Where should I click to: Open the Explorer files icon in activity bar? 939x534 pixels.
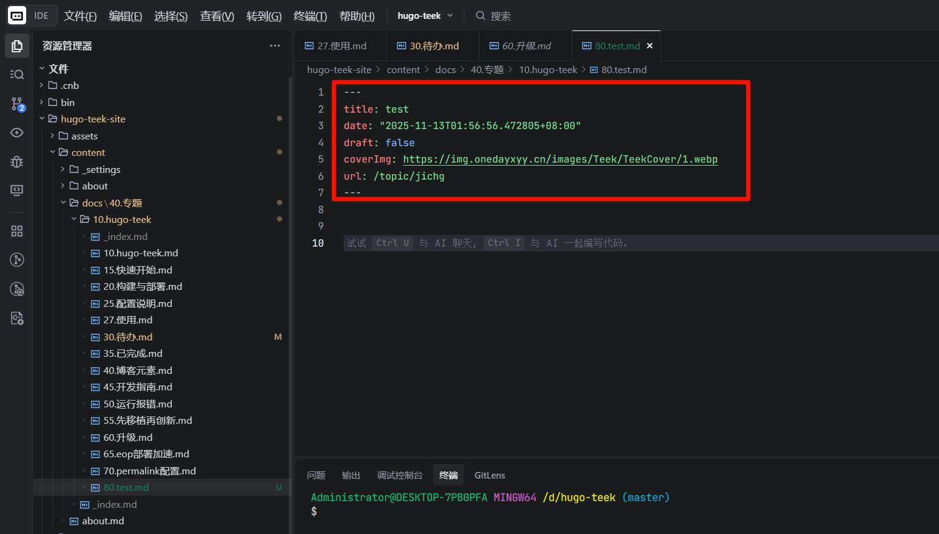(x=17, y=46)
